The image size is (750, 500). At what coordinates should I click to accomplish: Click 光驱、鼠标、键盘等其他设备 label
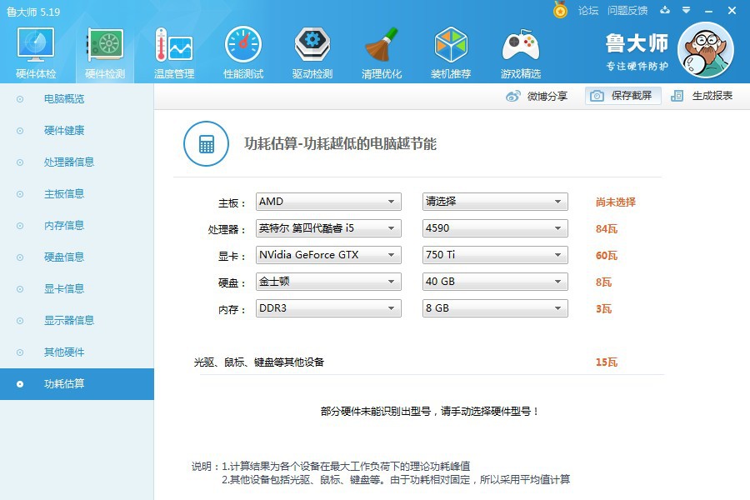pos(259,362)
